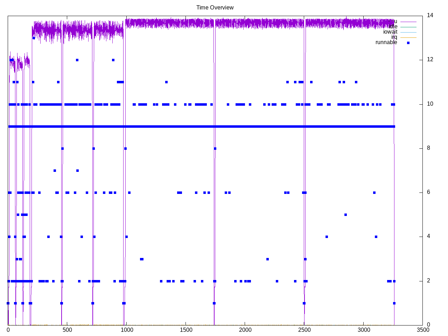Select the runnable marker at value 4 near 2700
The image size is (448, 336).
327,237
